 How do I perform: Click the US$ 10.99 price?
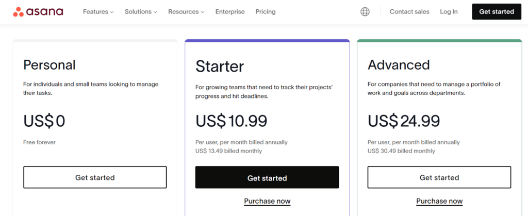(x=232, y=121)
